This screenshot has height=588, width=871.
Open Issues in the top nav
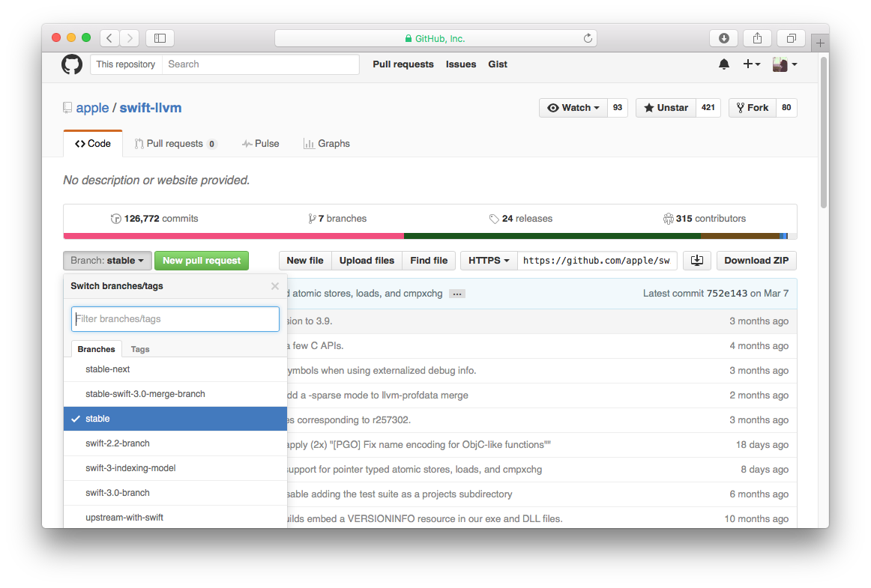pyautogui.click(x=461, y=64)
